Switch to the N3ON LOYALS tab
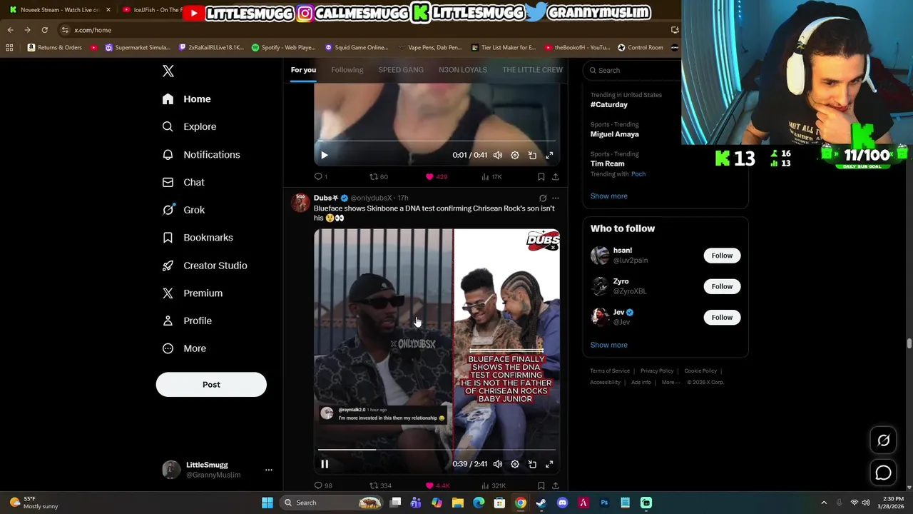 coord(463,70)
